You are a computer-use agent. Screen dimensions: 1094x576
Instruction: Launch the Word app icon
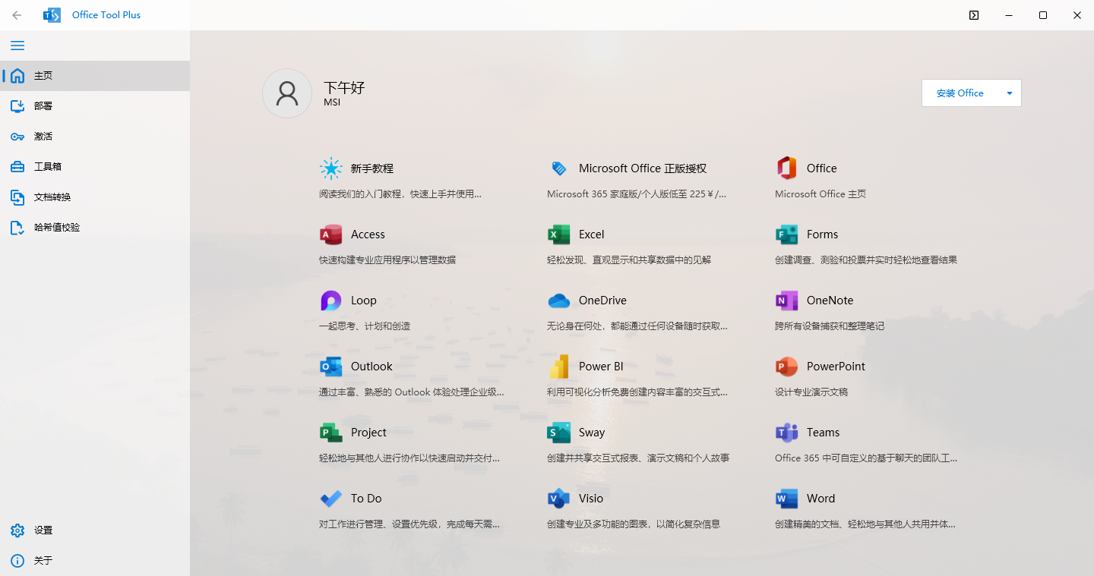787,499
